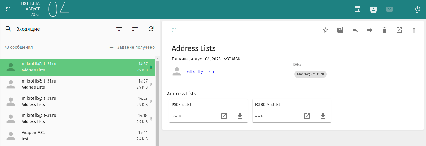
Task: Click the PSD-list.txt file name
Action: [182, 104]
